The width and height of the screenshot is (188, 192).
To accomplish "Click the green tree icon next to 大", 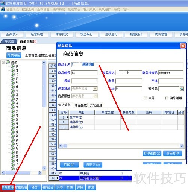I will coord(12,99).
